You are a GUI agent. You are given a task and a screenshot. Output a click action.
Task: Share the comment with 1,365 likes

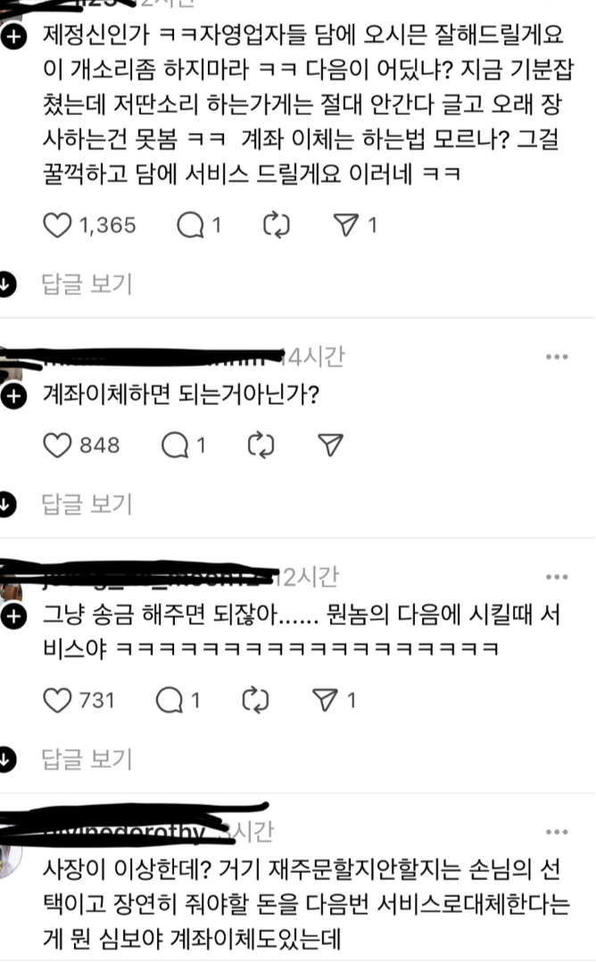click(346, 226)
